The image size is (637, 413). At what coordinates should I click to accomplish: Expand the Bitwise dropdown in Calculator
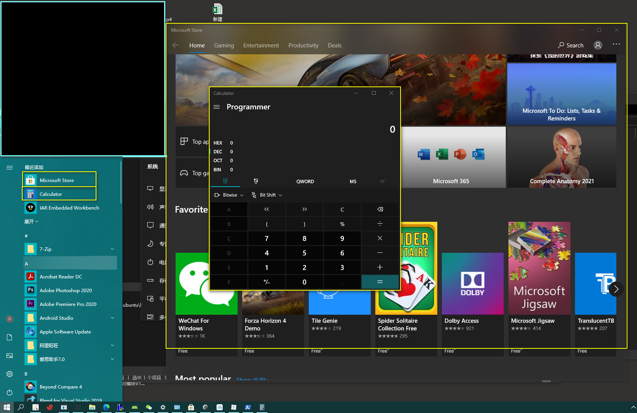229,195
